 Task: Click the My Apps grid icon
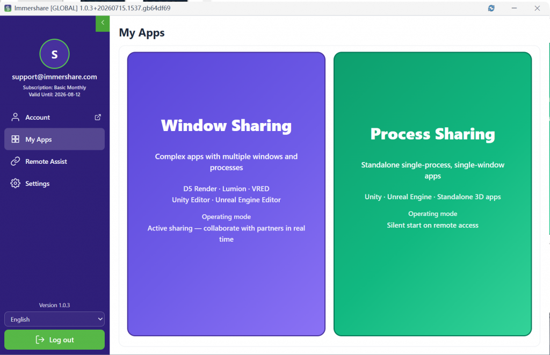tap(15, 139)
